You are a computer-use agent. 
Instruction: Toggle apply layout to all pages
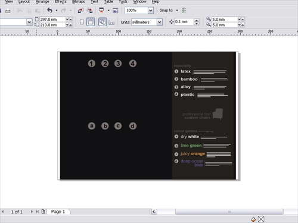[103, 22]
